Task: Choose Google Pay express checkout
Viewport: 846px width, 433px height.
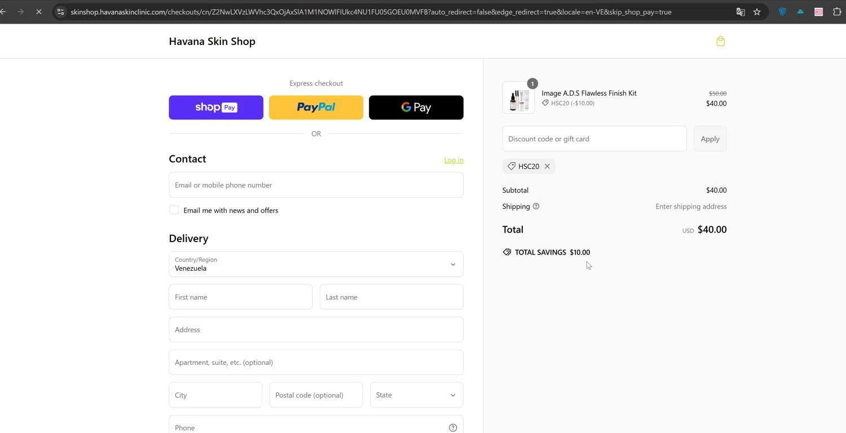Action: 416,108
